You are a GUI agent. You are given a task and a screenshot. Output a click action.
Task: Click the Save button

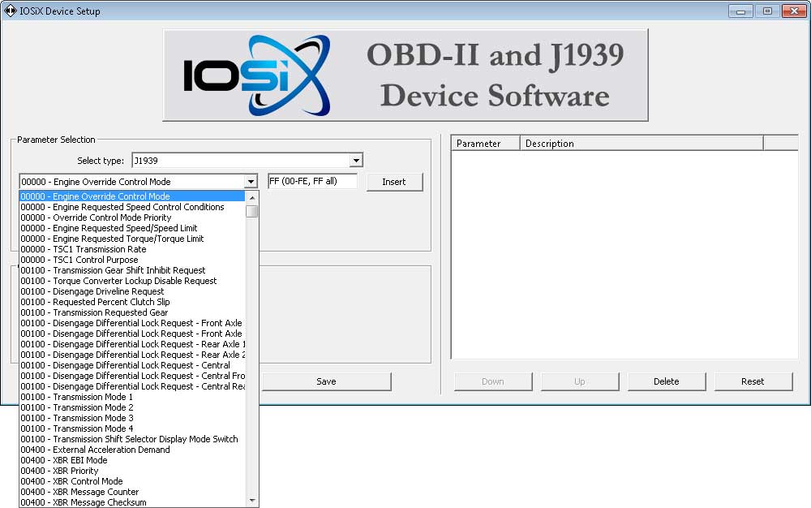326,381
